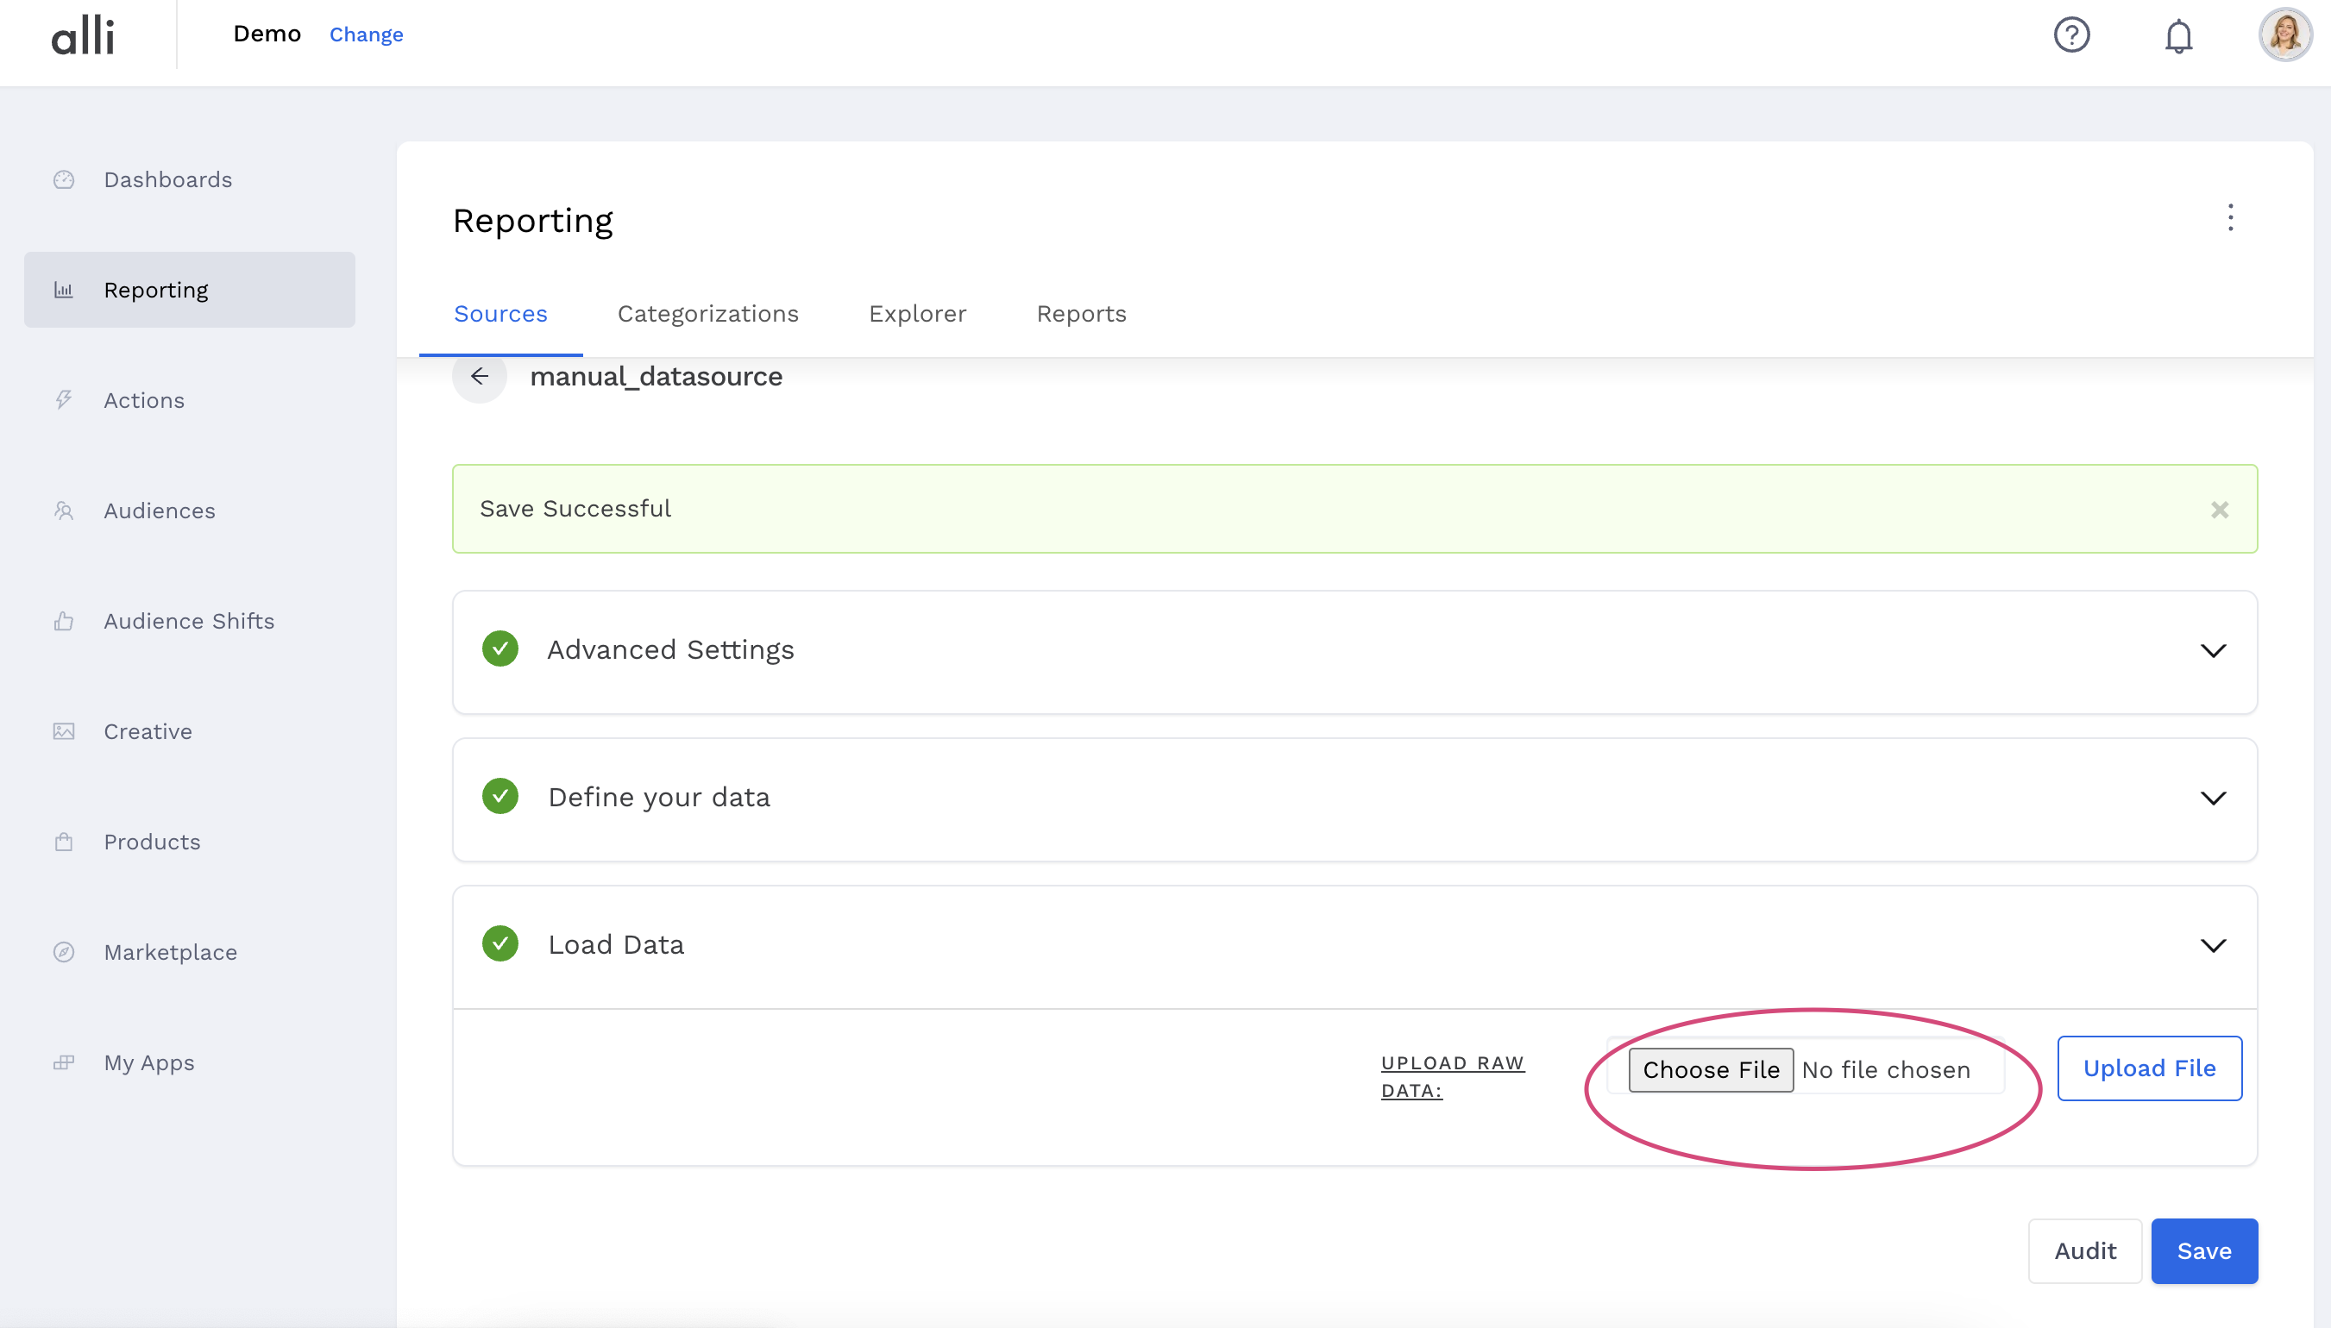Click the My Apps blocks icon
Screen dimensions: 2331x1328
[x=64, y=1062]
